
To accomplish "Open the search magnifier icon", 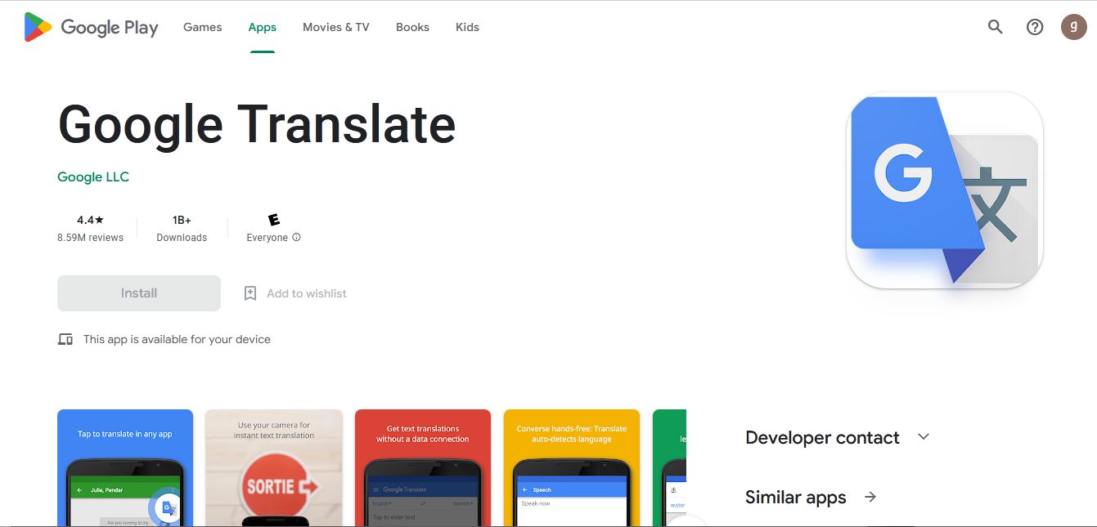I will (x=996, y=27).
